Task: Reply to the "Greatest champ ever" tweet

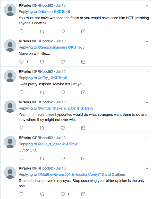Action: point(22,194)
